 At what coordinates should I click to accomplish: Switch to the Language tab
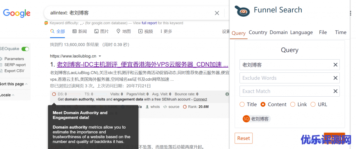click(301, 32)
